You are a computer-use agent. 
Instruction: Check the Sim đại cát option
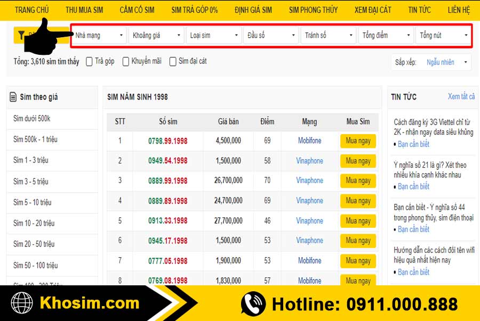coord(173,62)
